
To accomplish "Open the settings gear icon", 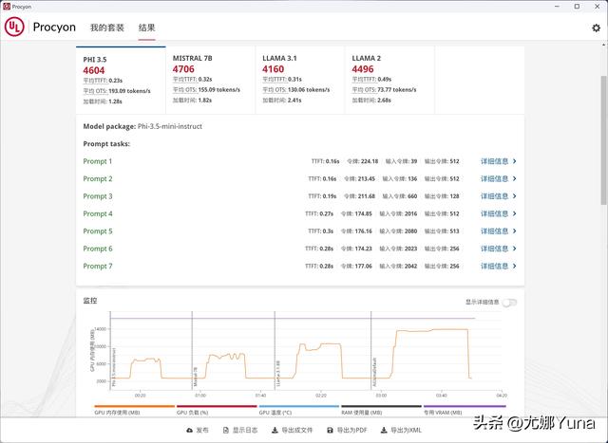I will point(596,28).
